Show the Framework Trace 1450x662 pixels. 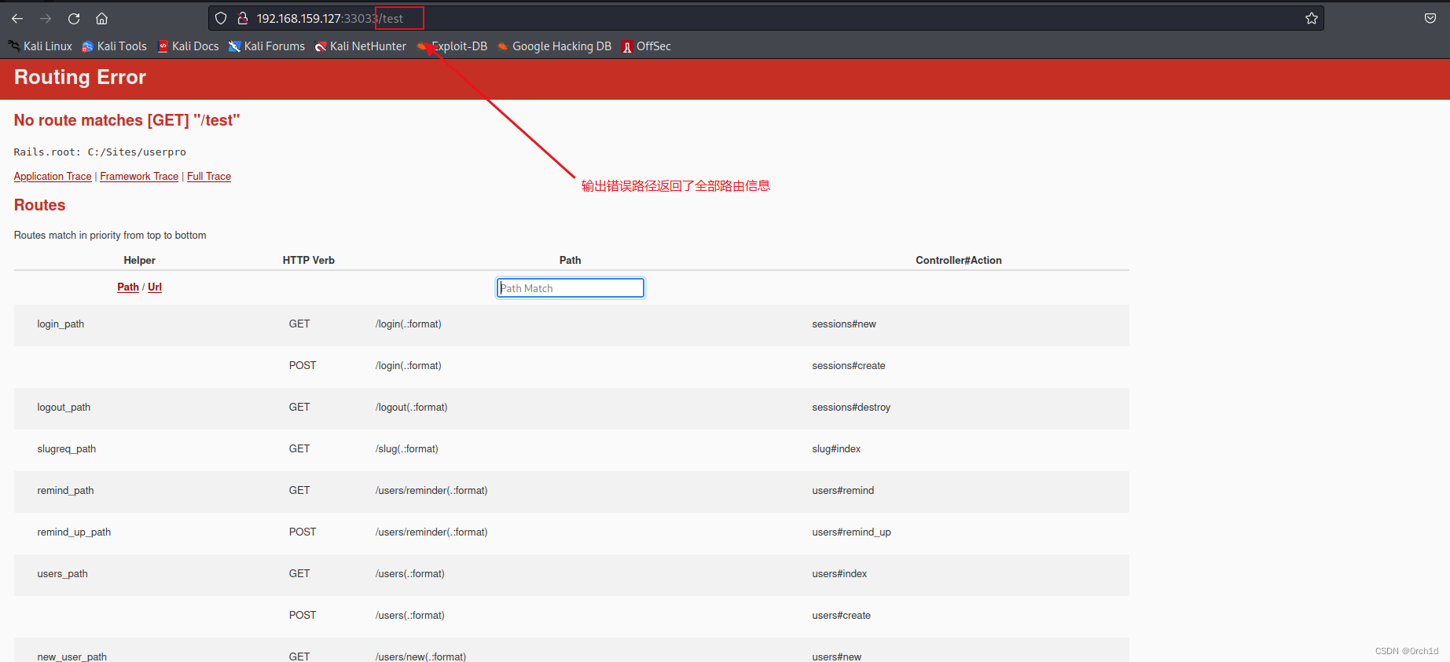[x=139, y=177]
